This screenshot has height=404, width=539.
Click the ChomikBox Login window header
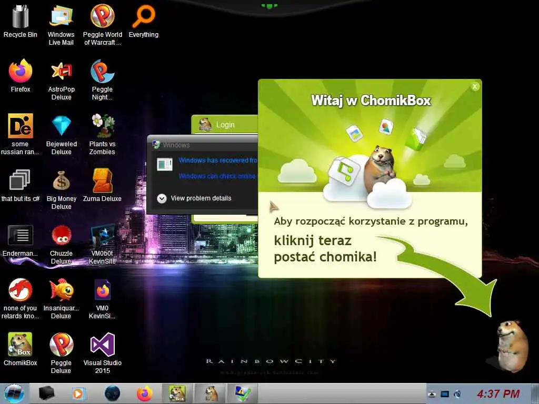pyautogui.click(x=224, y=124)
